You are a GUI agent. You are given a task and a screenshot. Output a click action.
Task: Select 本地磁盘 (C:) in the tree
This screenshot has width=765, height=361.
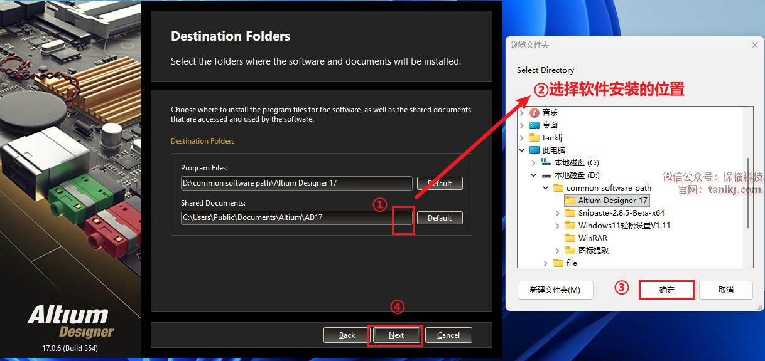point(577,163)
